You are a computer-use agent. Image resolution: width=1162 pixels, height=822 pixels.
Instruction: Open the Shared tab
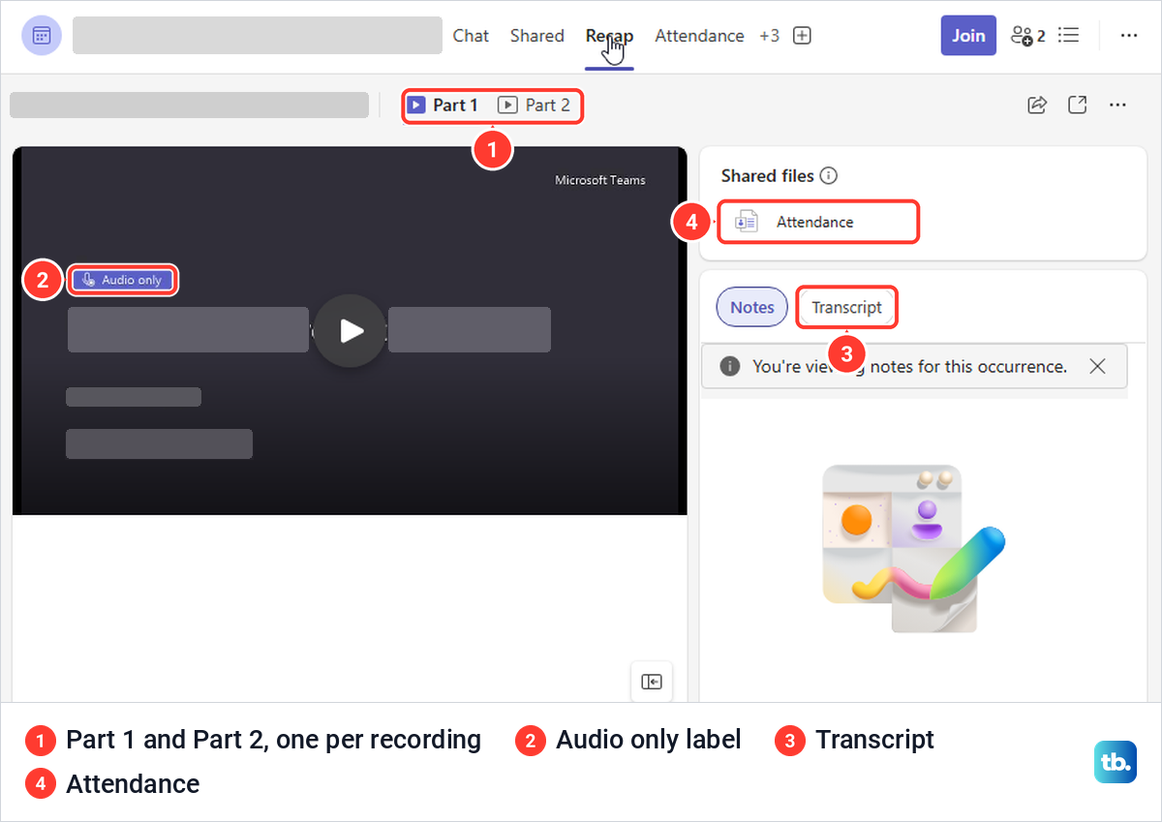(536, 36)
